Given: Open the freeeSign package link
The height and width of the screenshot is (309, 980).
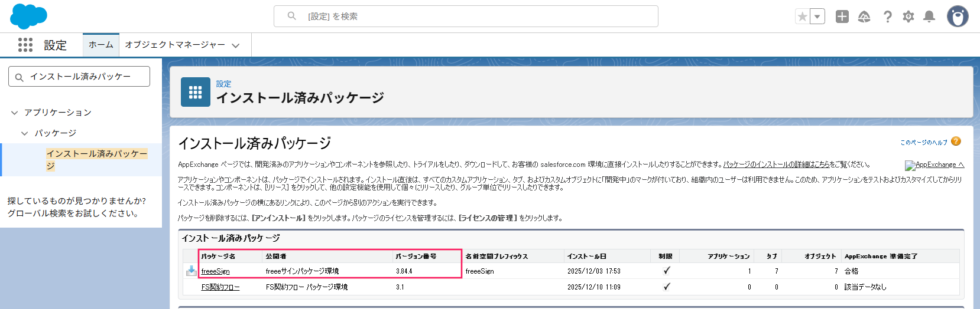Looking at the screenshot, I should pyautogui.click(x=216, y=271).
